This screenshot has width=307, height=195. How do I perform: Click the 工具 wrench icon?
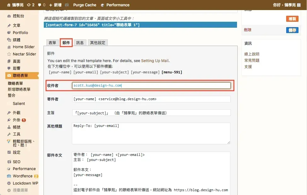click(x=9, y=134)
